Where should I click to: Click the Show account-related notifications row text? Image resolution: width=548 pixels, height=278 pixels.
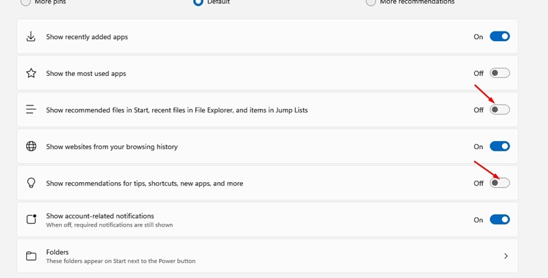click(x=100, y=216)
